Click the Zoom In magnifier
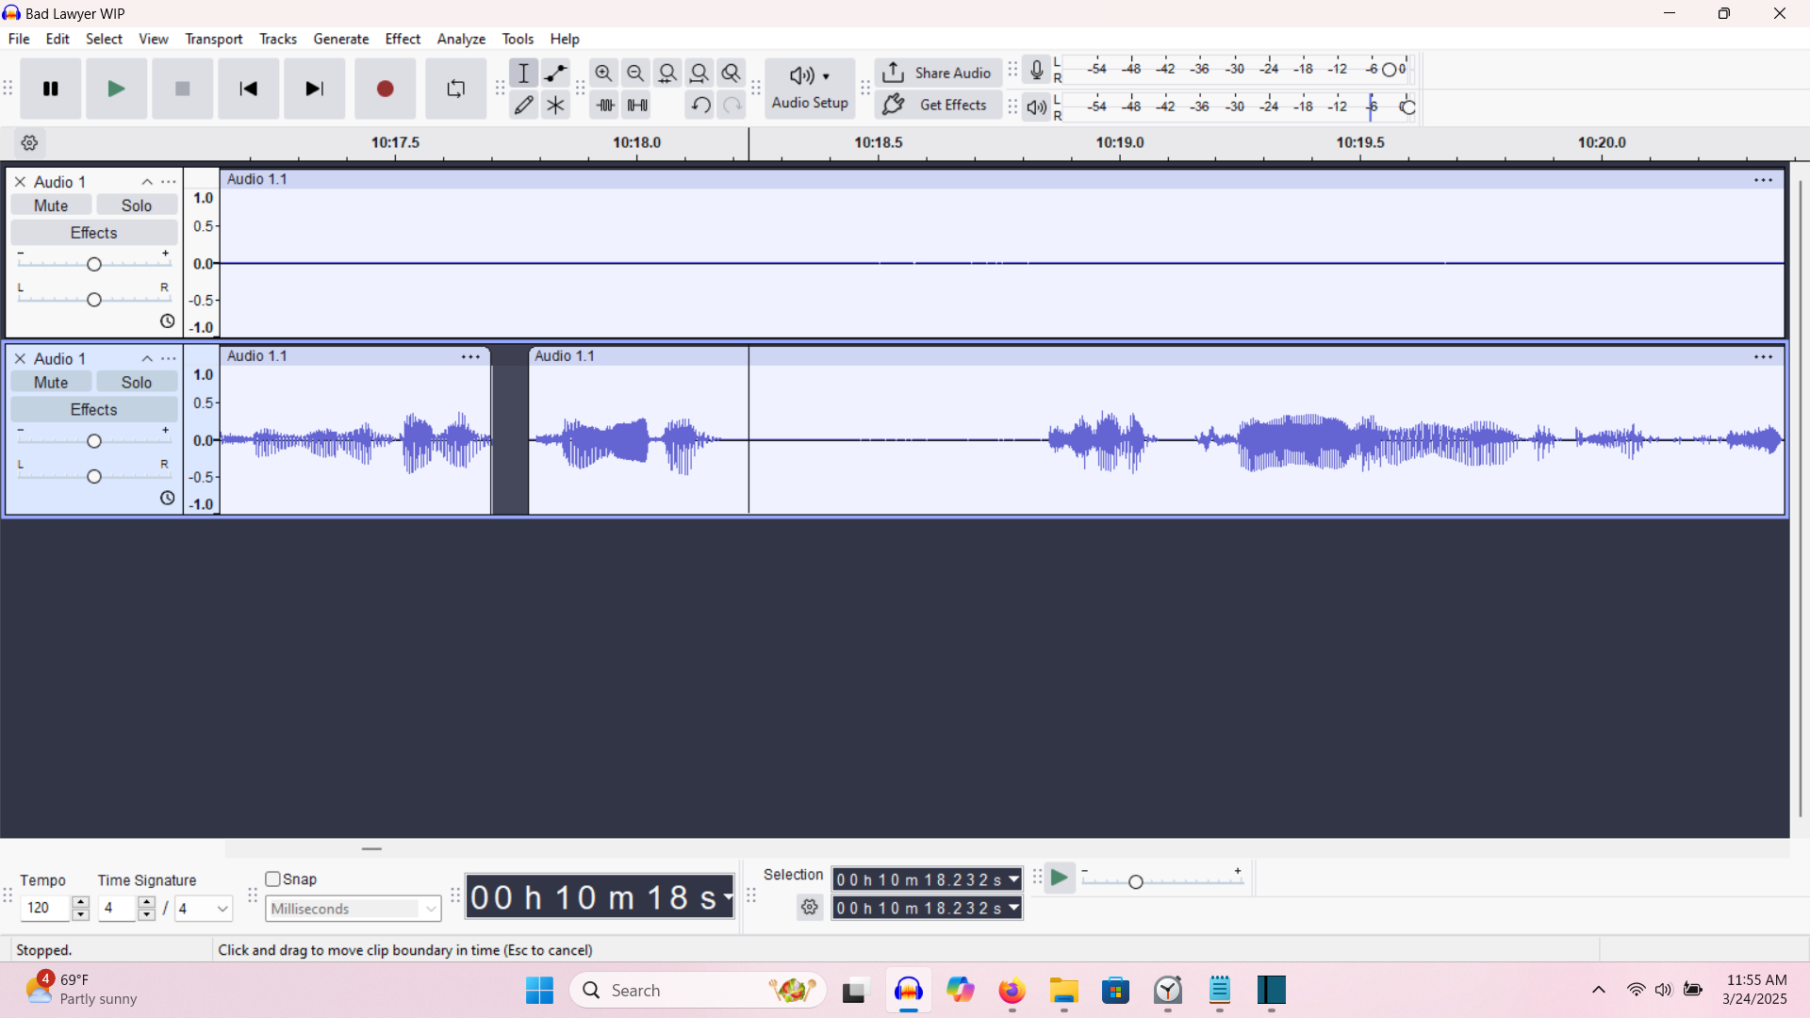 point(604,73)
